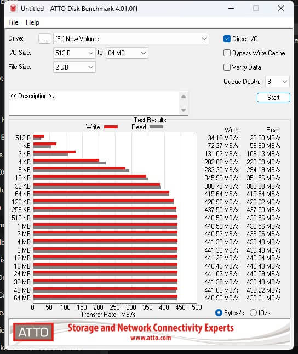Click the 72.27 MB/s write value
The width and height of the screenshot is (298, 354).
[223, 146]
